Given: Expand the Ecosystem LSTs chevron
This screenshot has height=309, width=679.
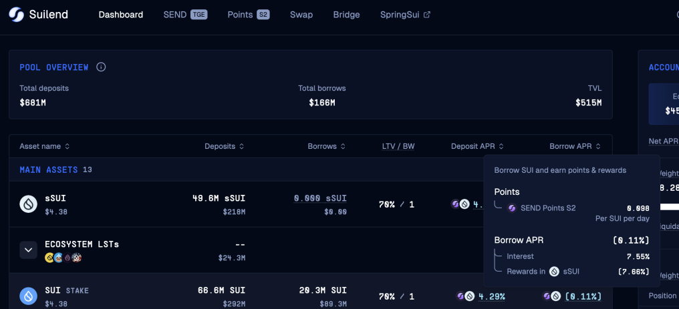Looking at the screenshot, I should [x=28, y=250].
